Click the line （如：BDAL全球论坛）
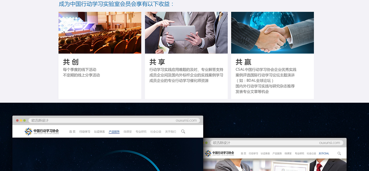 (x=255, y=81)
